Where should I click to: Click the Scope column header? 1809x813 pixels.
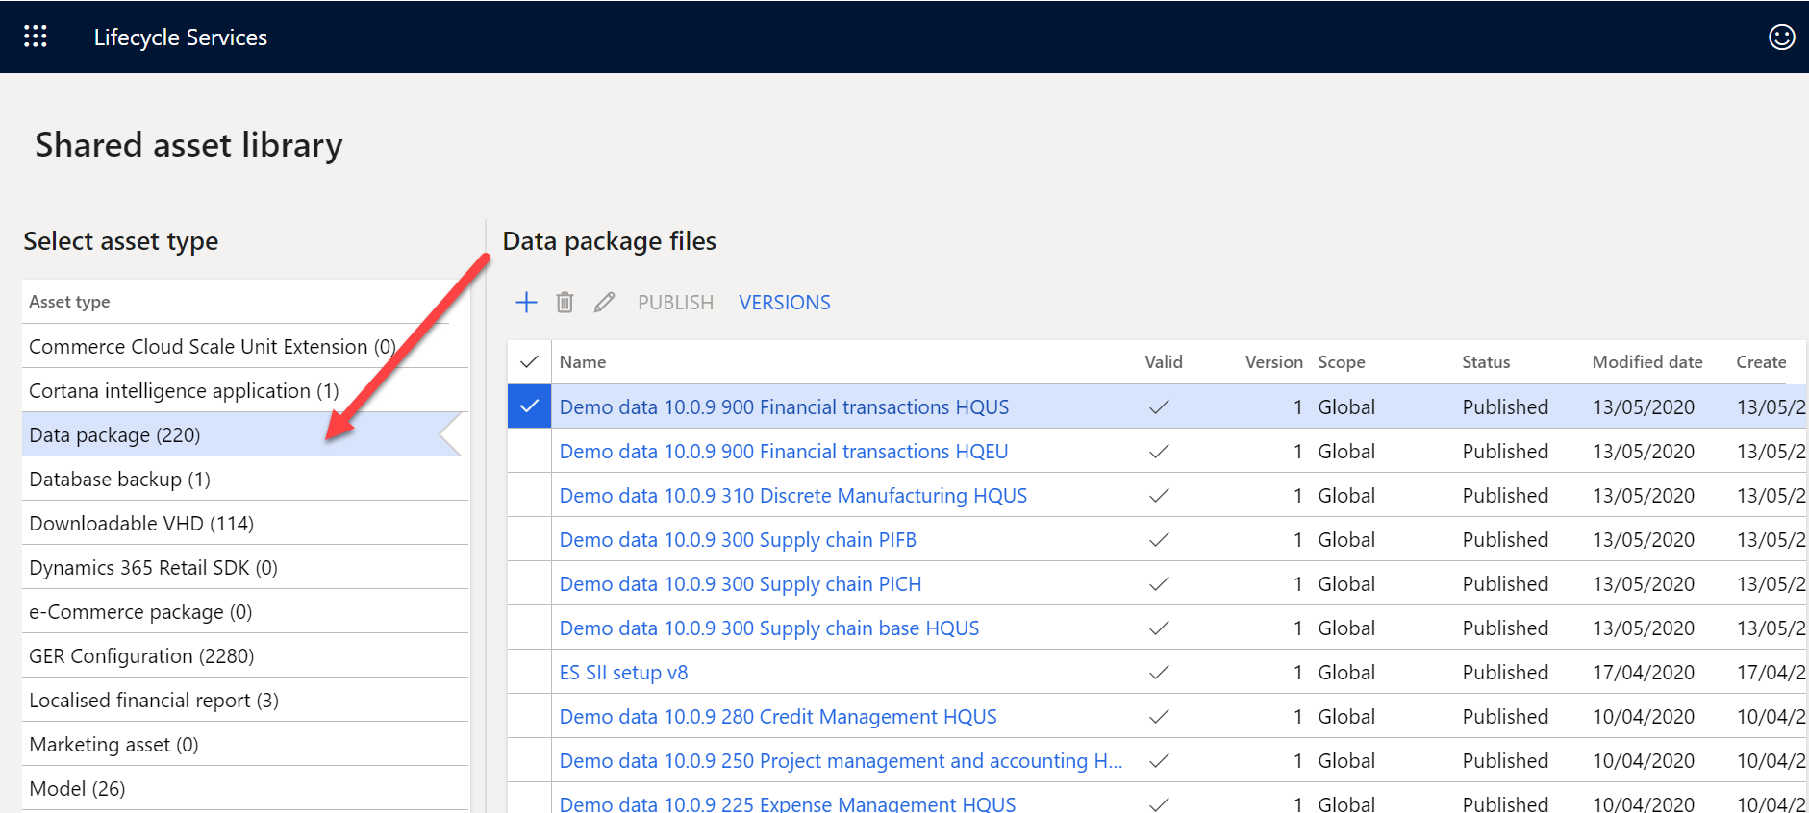pyautogui.click(x=1342, y=362)
